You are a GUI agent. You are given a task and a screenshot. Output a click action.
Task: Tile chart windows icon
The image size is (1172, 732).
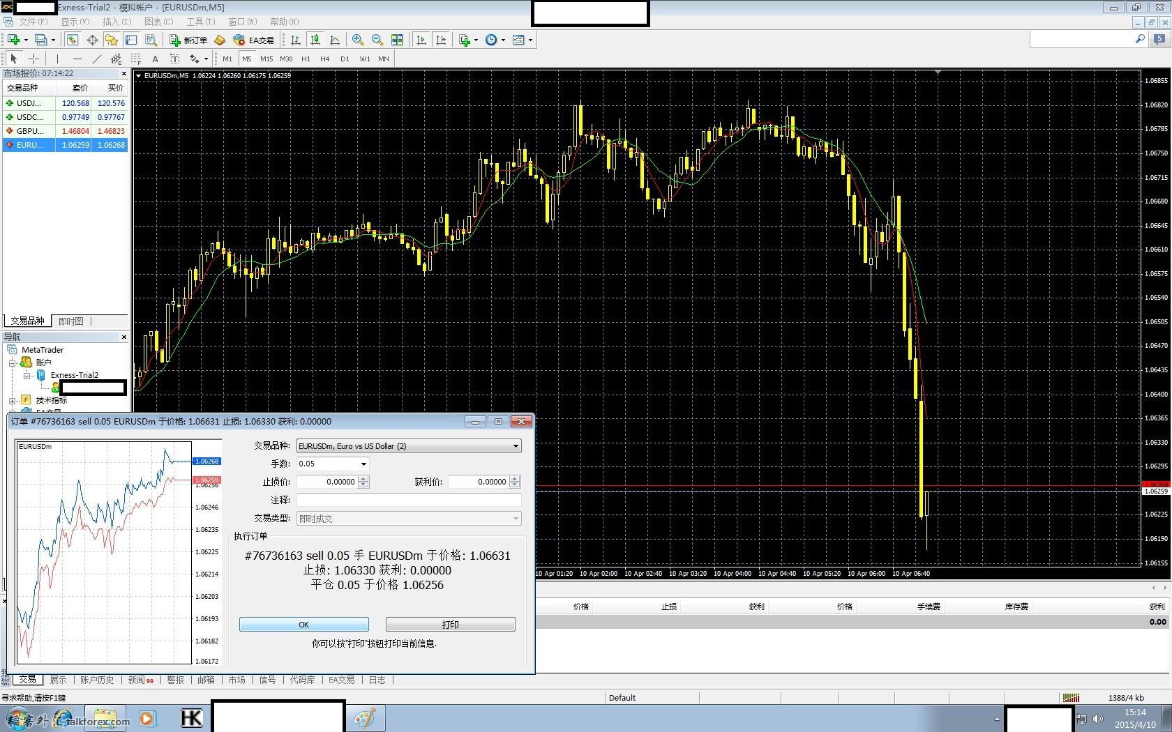click(x=397, y=40)
